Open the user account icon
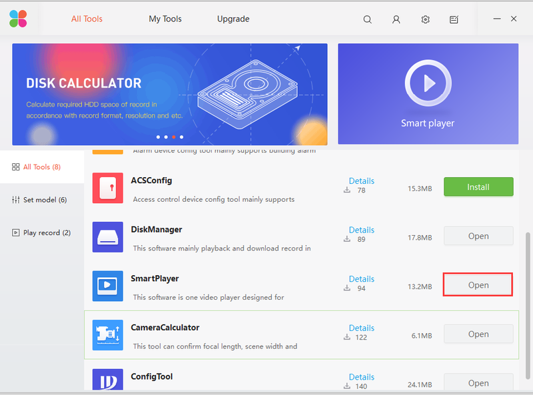Image resolution: width=533 pixels, height=395 pixels. (396, 19)
